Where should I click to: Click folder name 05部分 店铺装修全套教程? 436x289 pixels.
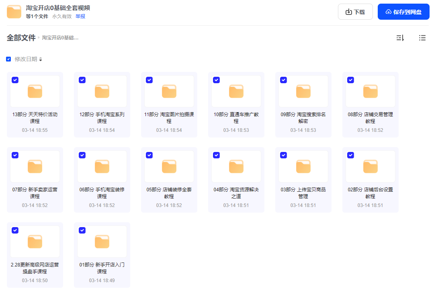pos(169,193)
